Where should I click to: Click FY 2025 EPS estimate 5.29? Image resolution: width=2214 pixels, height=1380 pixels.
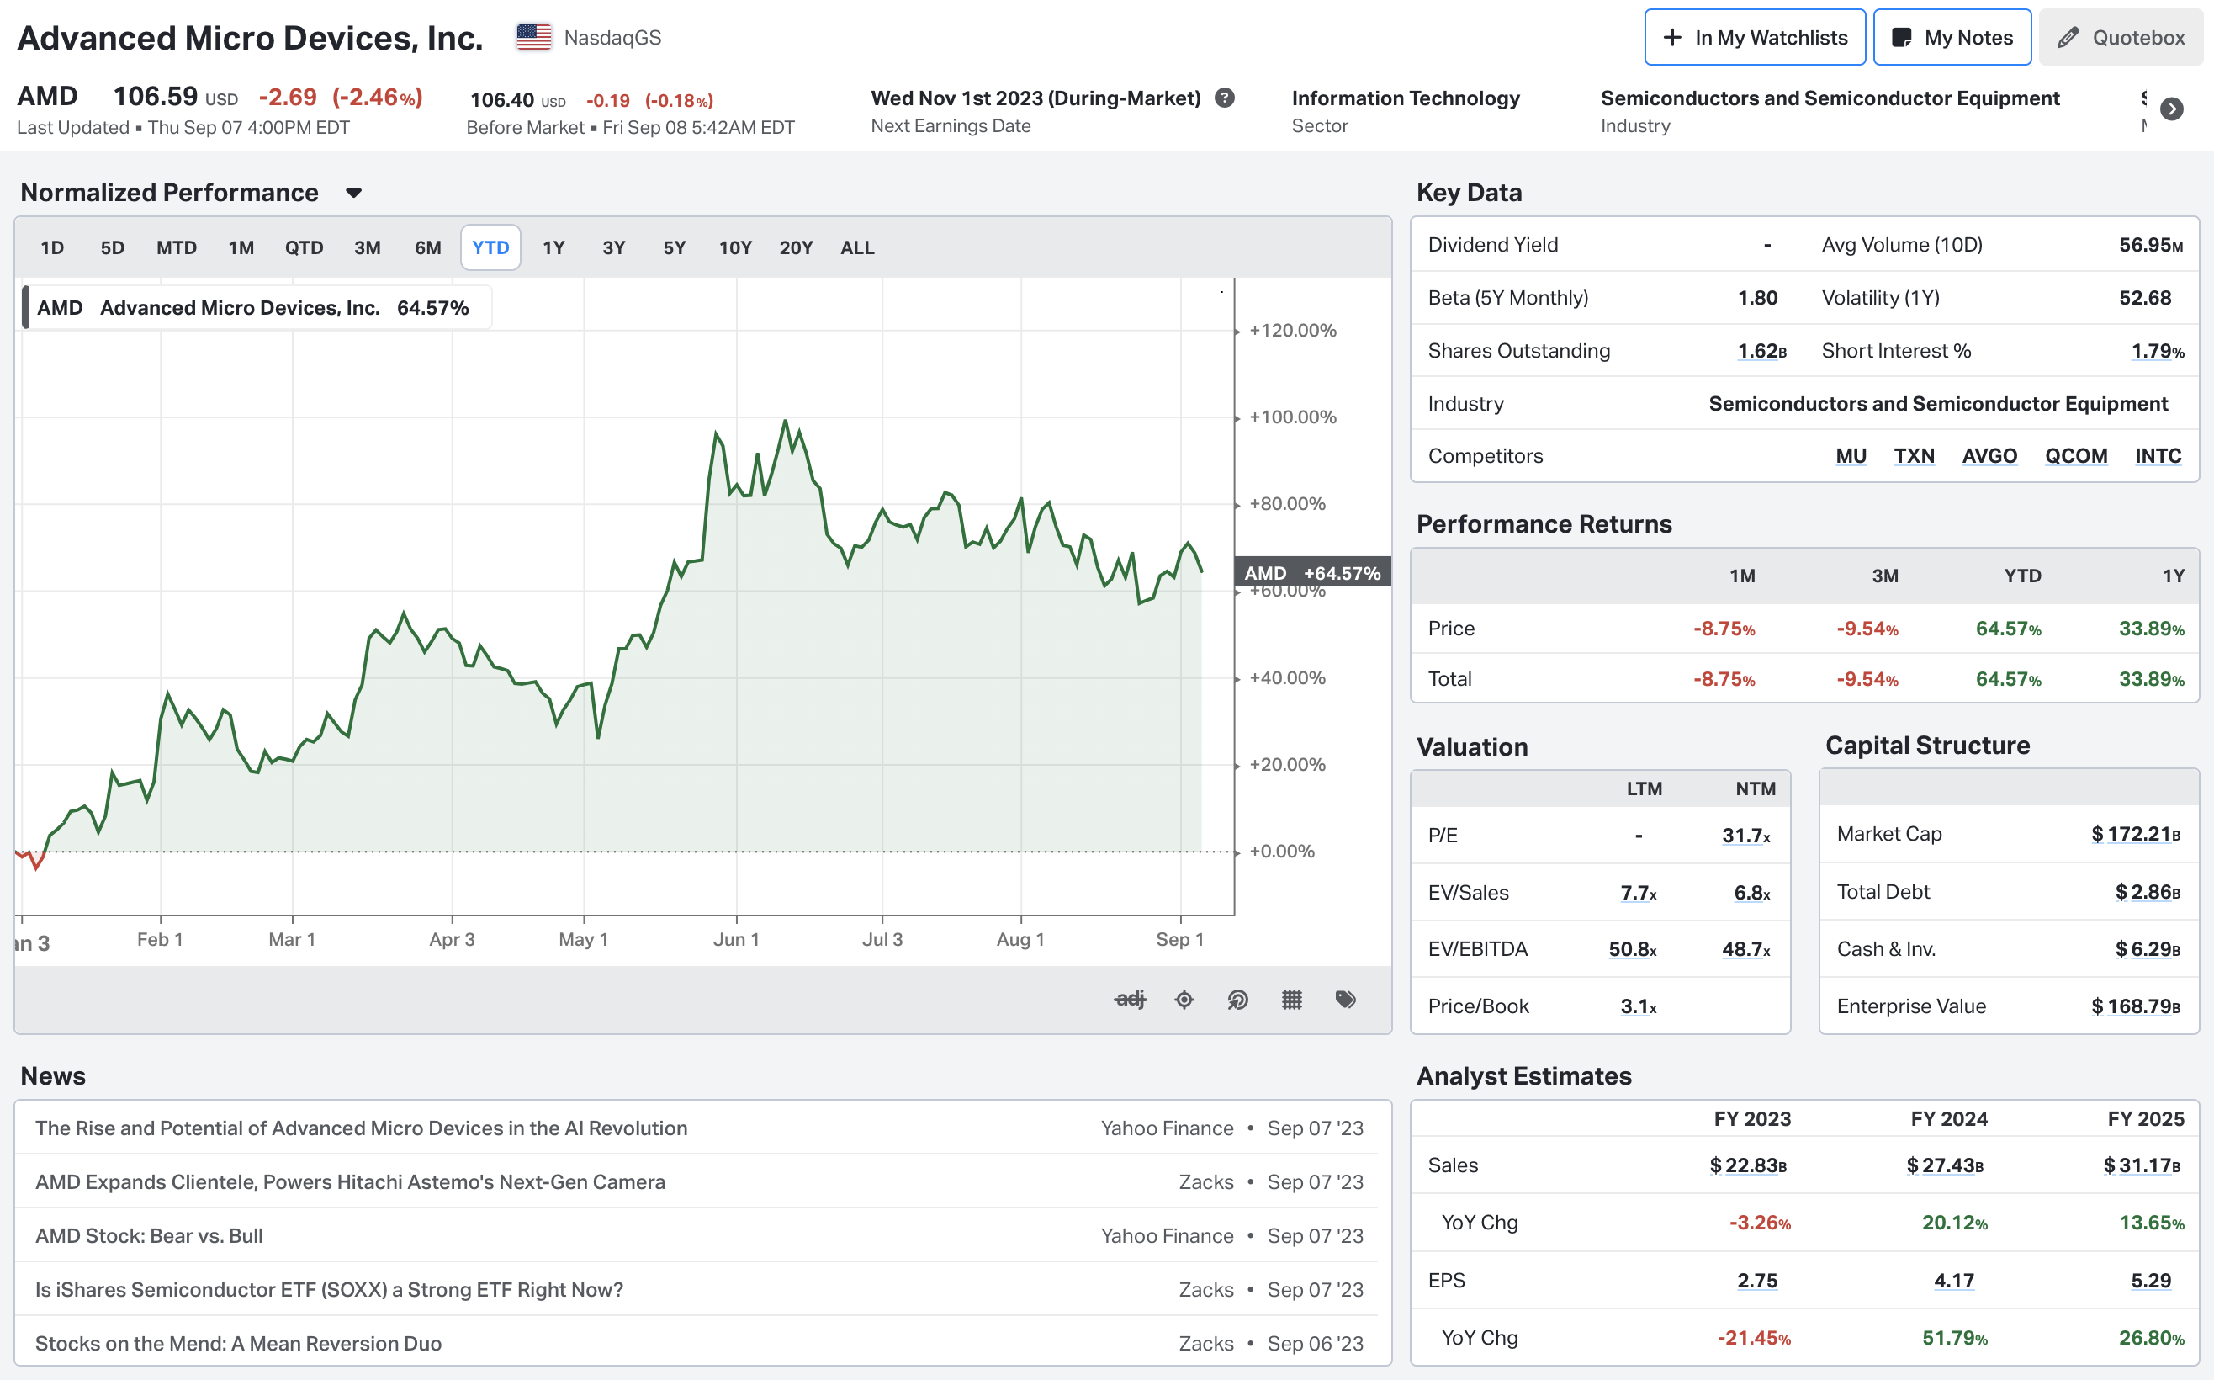(x=2151, y=1282)
